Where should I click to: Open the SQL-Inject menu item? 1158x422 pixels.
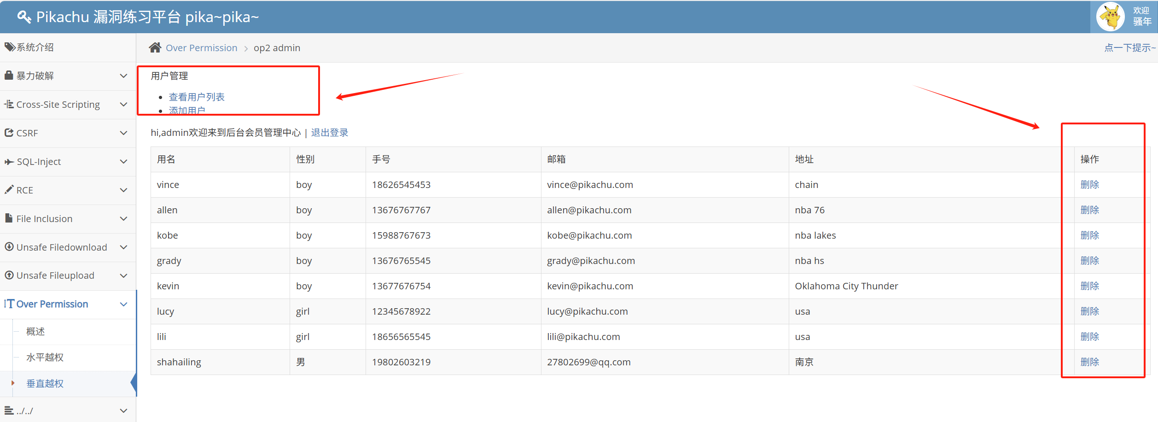click(x=68, y=162)
